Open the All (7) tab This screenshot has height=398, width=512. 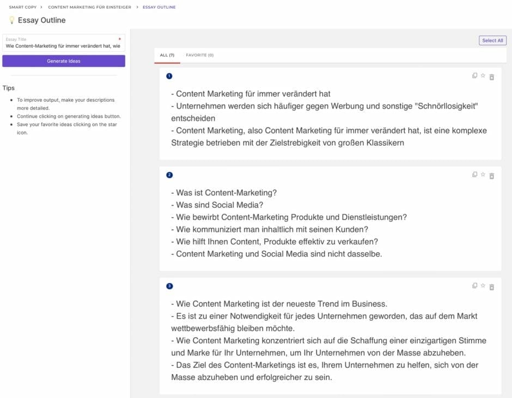point(167,55)
